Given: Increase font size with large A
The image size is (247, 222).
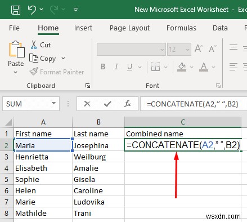Looking at the screenshot, I should point(199,48).
